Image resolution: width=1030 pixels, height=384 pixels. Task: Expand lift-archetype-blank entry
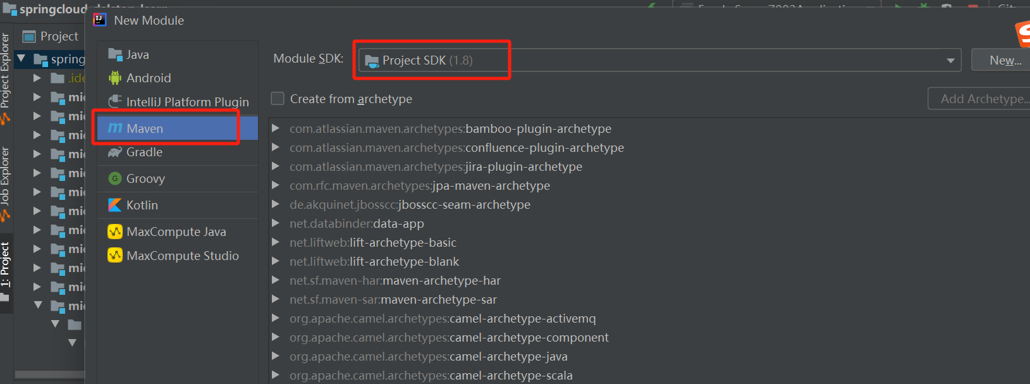(x=276, y=261)
